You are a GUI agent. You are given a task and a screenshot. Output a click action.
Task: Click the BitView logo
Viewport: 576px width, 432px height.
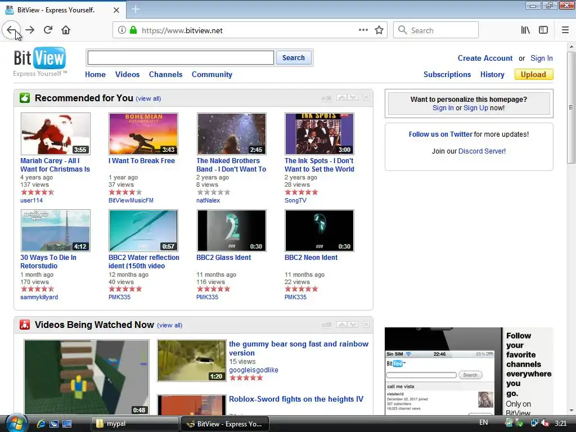pyautogui.click(x=40, y=62)
